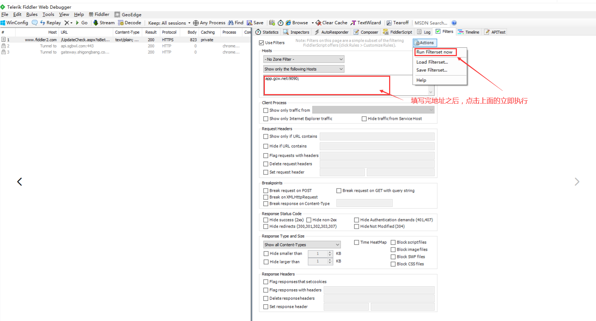The image size is (596, 321).
Task: Clear Cache from the toolbar
Action: (x=331, y=22)
